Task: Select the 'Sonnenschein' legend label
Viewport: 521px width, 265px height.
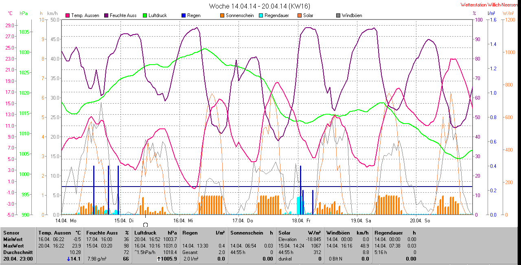Action: coord(239,15)
